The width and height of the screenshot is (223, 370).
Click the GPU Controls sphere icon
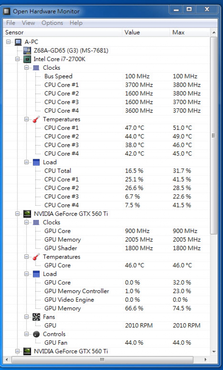(x=36, y=334)
